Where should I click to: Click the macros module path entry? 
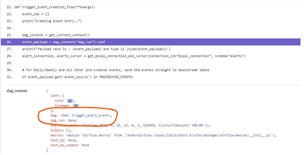pos(163,135)
